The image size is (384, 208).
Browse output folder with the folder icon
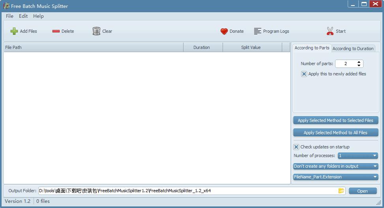click(341, 191)
